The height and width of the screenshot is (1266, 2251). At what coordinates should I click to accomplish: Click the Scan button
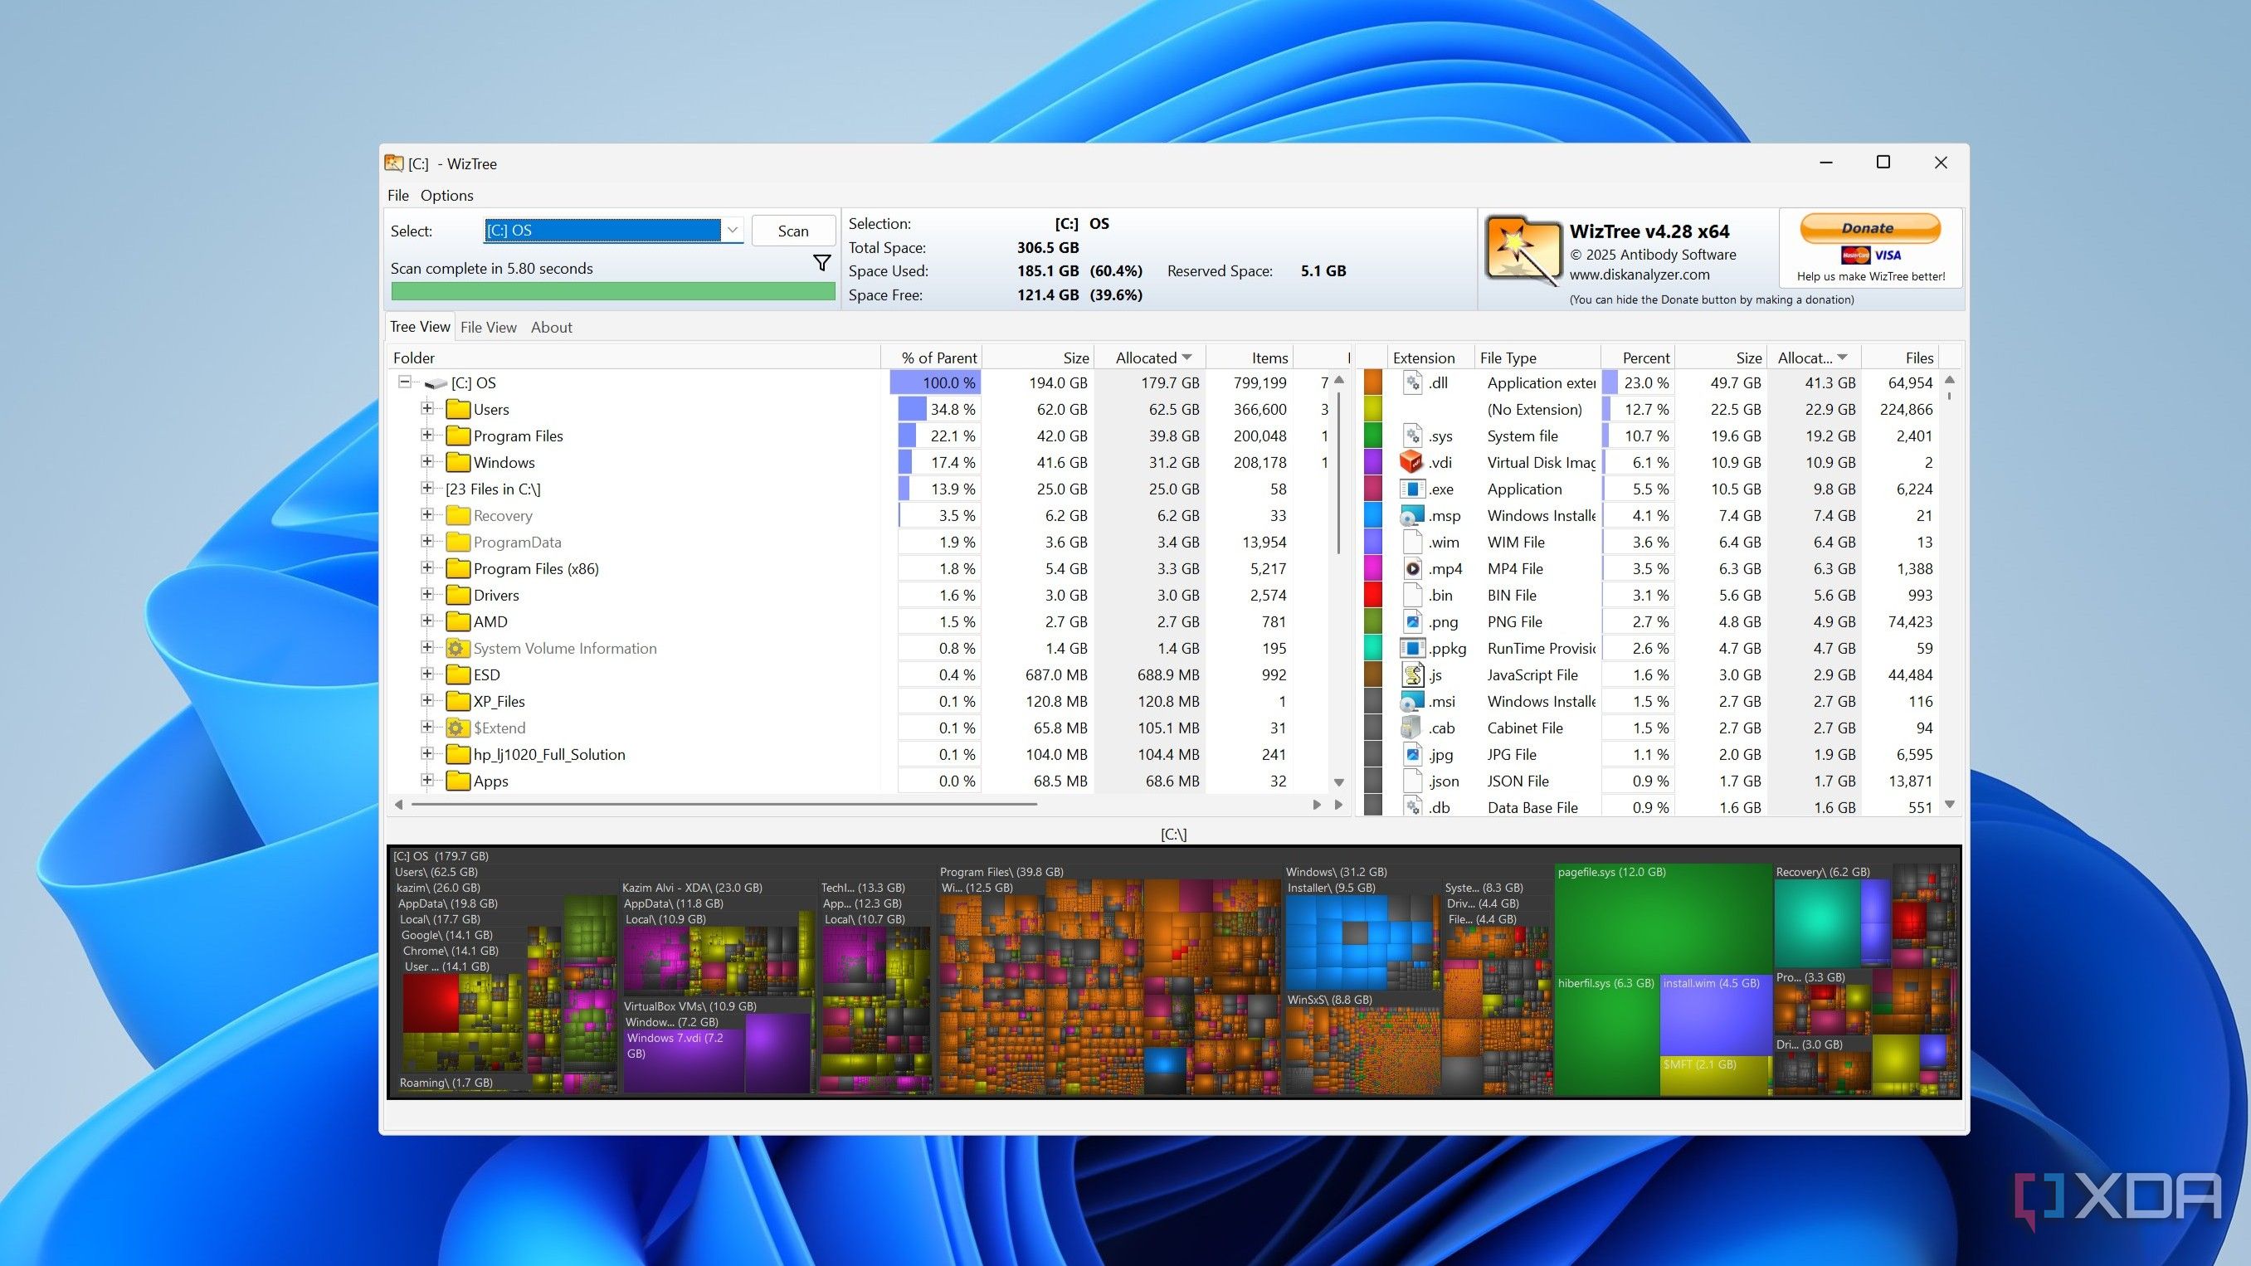793,231
